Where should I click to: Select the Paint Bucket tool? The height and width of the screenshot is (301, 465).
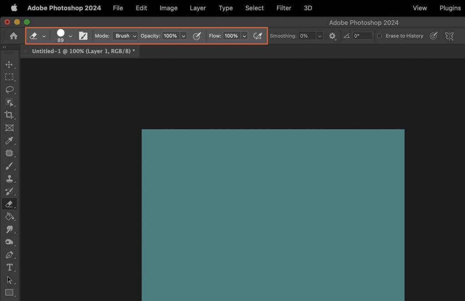(x=10, y=217)
